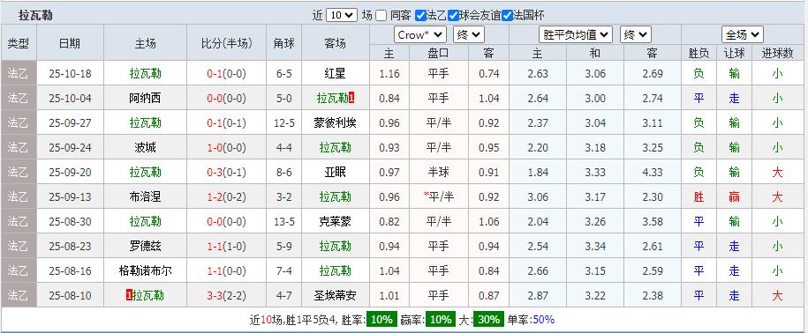The image size is (808, 333).
Task: Click the 法乙 type cell for 25-08-23
Action: [x=18, y=246]
